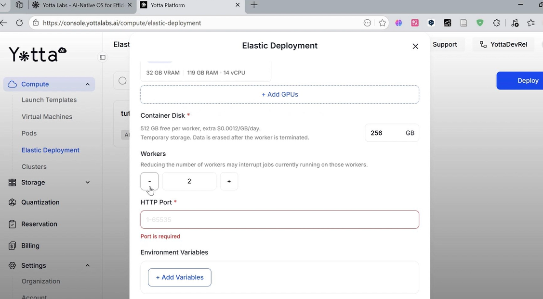Viewport: 543px width, 299px height.
Task: Click the Quantization sidebar icon
Action: (13, 202)
